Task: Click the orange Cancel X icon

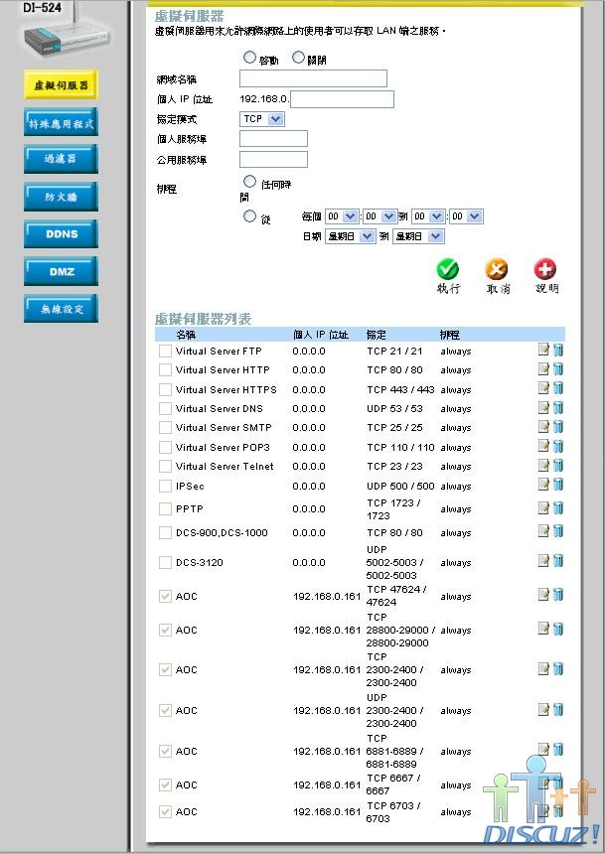Action: click(497, 268)
